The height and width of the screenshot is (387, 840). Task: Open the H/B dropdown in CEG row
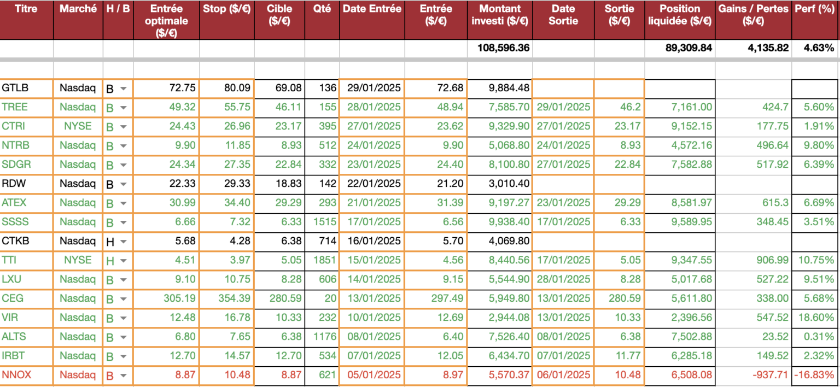(x=124, y=299)
